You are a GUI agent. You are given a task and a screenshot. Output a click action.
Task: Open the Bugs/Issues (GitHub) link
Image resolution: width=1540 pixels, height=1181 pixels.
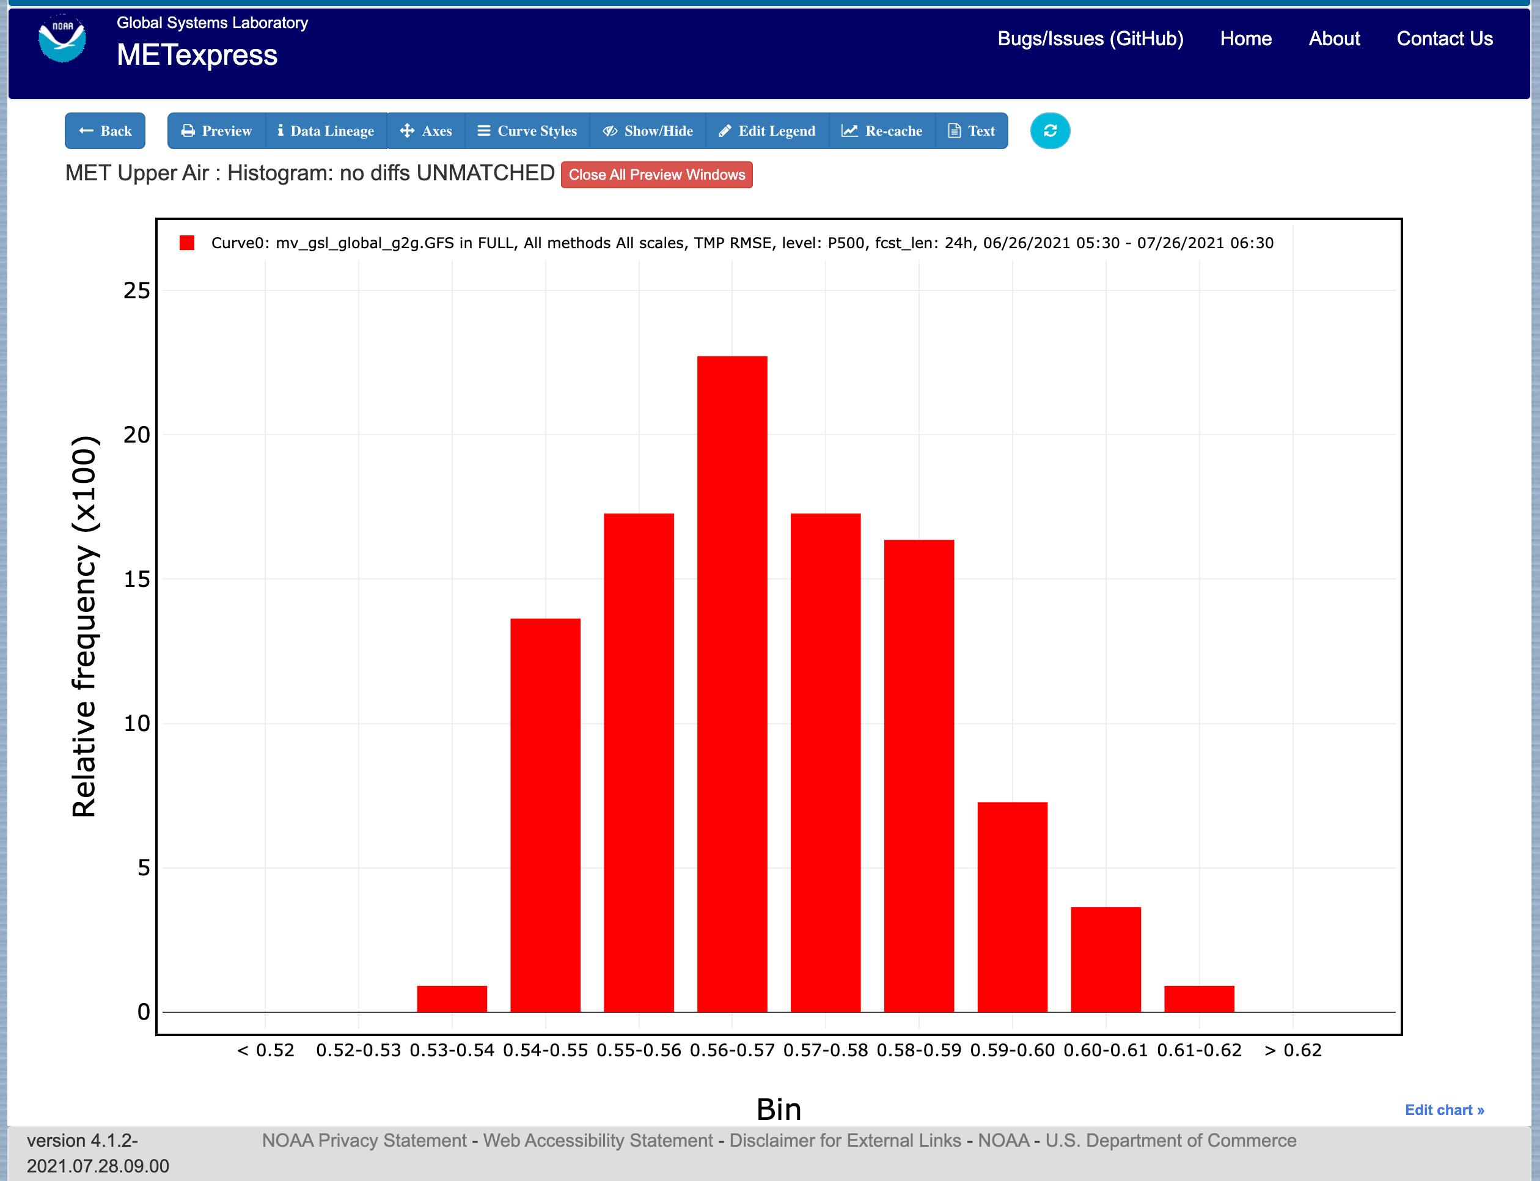(1090, 39)
